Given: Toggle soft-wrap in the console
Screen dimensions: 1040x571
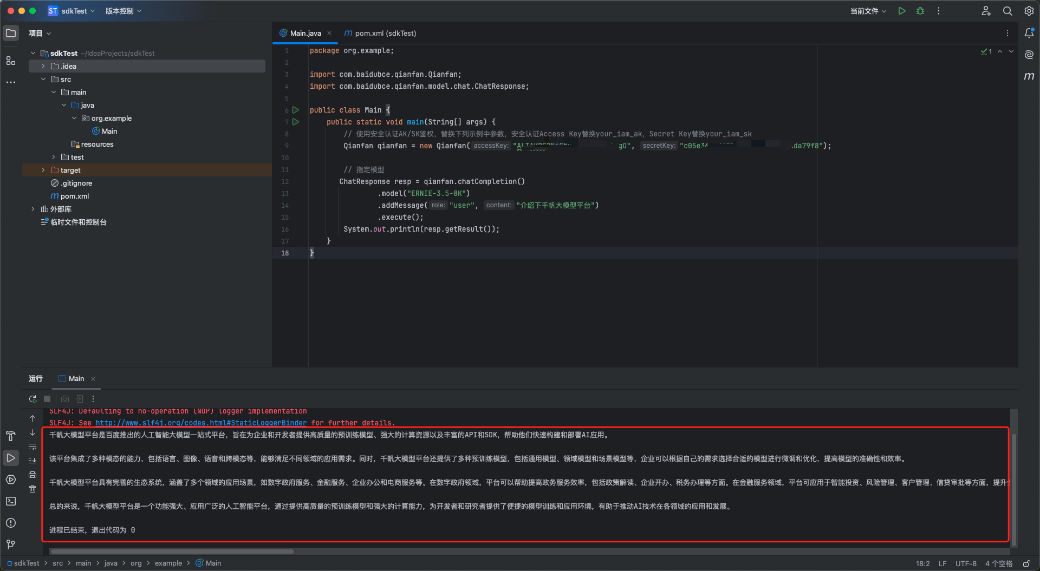Looking at the screenshot, I should 32,447.
